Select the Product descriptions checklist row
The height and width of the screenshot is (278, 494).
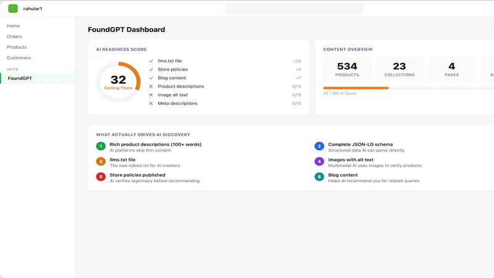(x=225, y=86)
